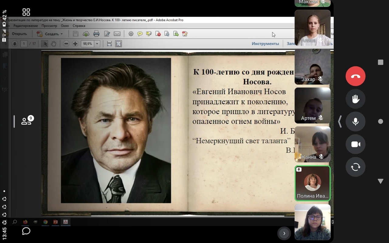Image resolution: width=389 pixels, height=243 pixels.
Task: Click the fit width scrolling icon
Action: (x=109, y=44)
